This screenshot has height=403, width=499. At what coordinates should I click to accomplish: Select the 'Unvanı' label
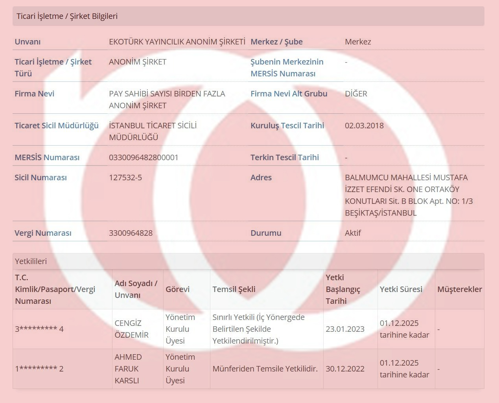pos(28,42)
